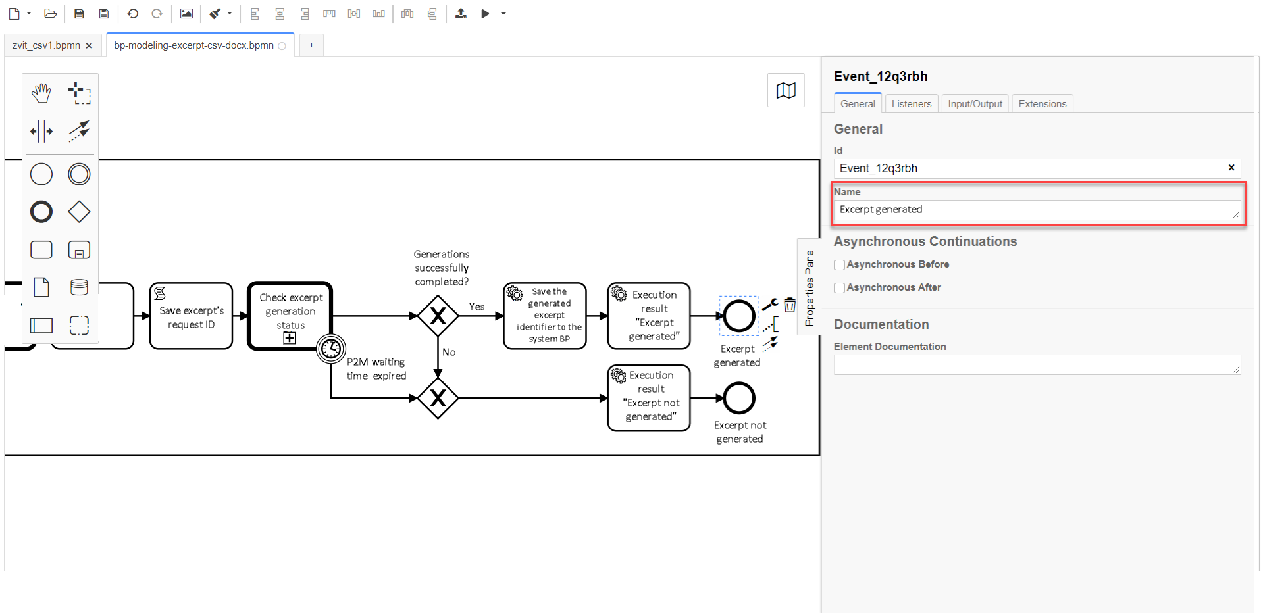
Task: Open a diagram with the folder icon
Action: (50, 13)
